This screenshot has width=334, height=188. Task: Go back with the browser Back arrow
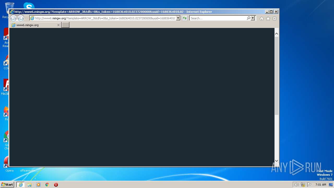coord(13,18)
